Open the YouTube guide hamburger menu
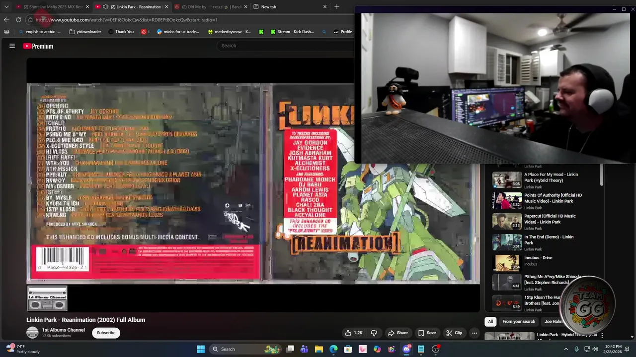The height and width of the screenshot is (357, 636). 12,46
